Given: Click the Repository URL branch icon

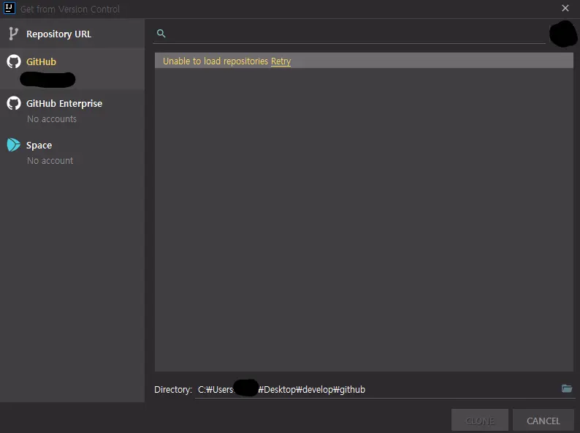Looking at the screenshot, I should tap(13, 34).
